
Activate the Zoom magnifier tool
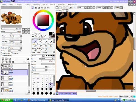(x=36, y=37)
